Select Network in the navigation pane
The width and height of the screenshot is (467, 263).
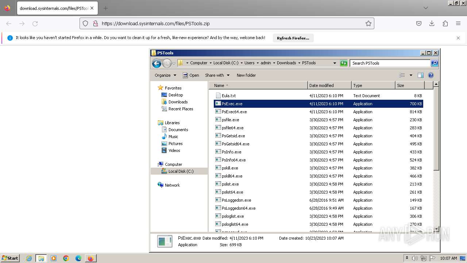[172, 185]
